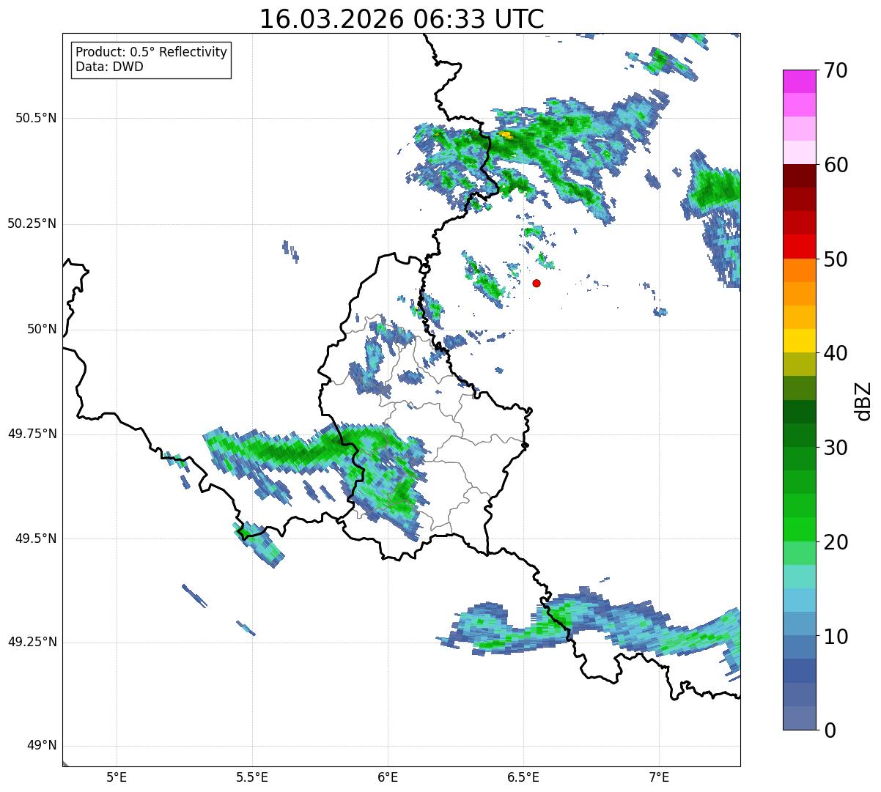This screenshot has height=792, width=881.
Task: Click the red location marker dot
Action: tap(537, 283)
